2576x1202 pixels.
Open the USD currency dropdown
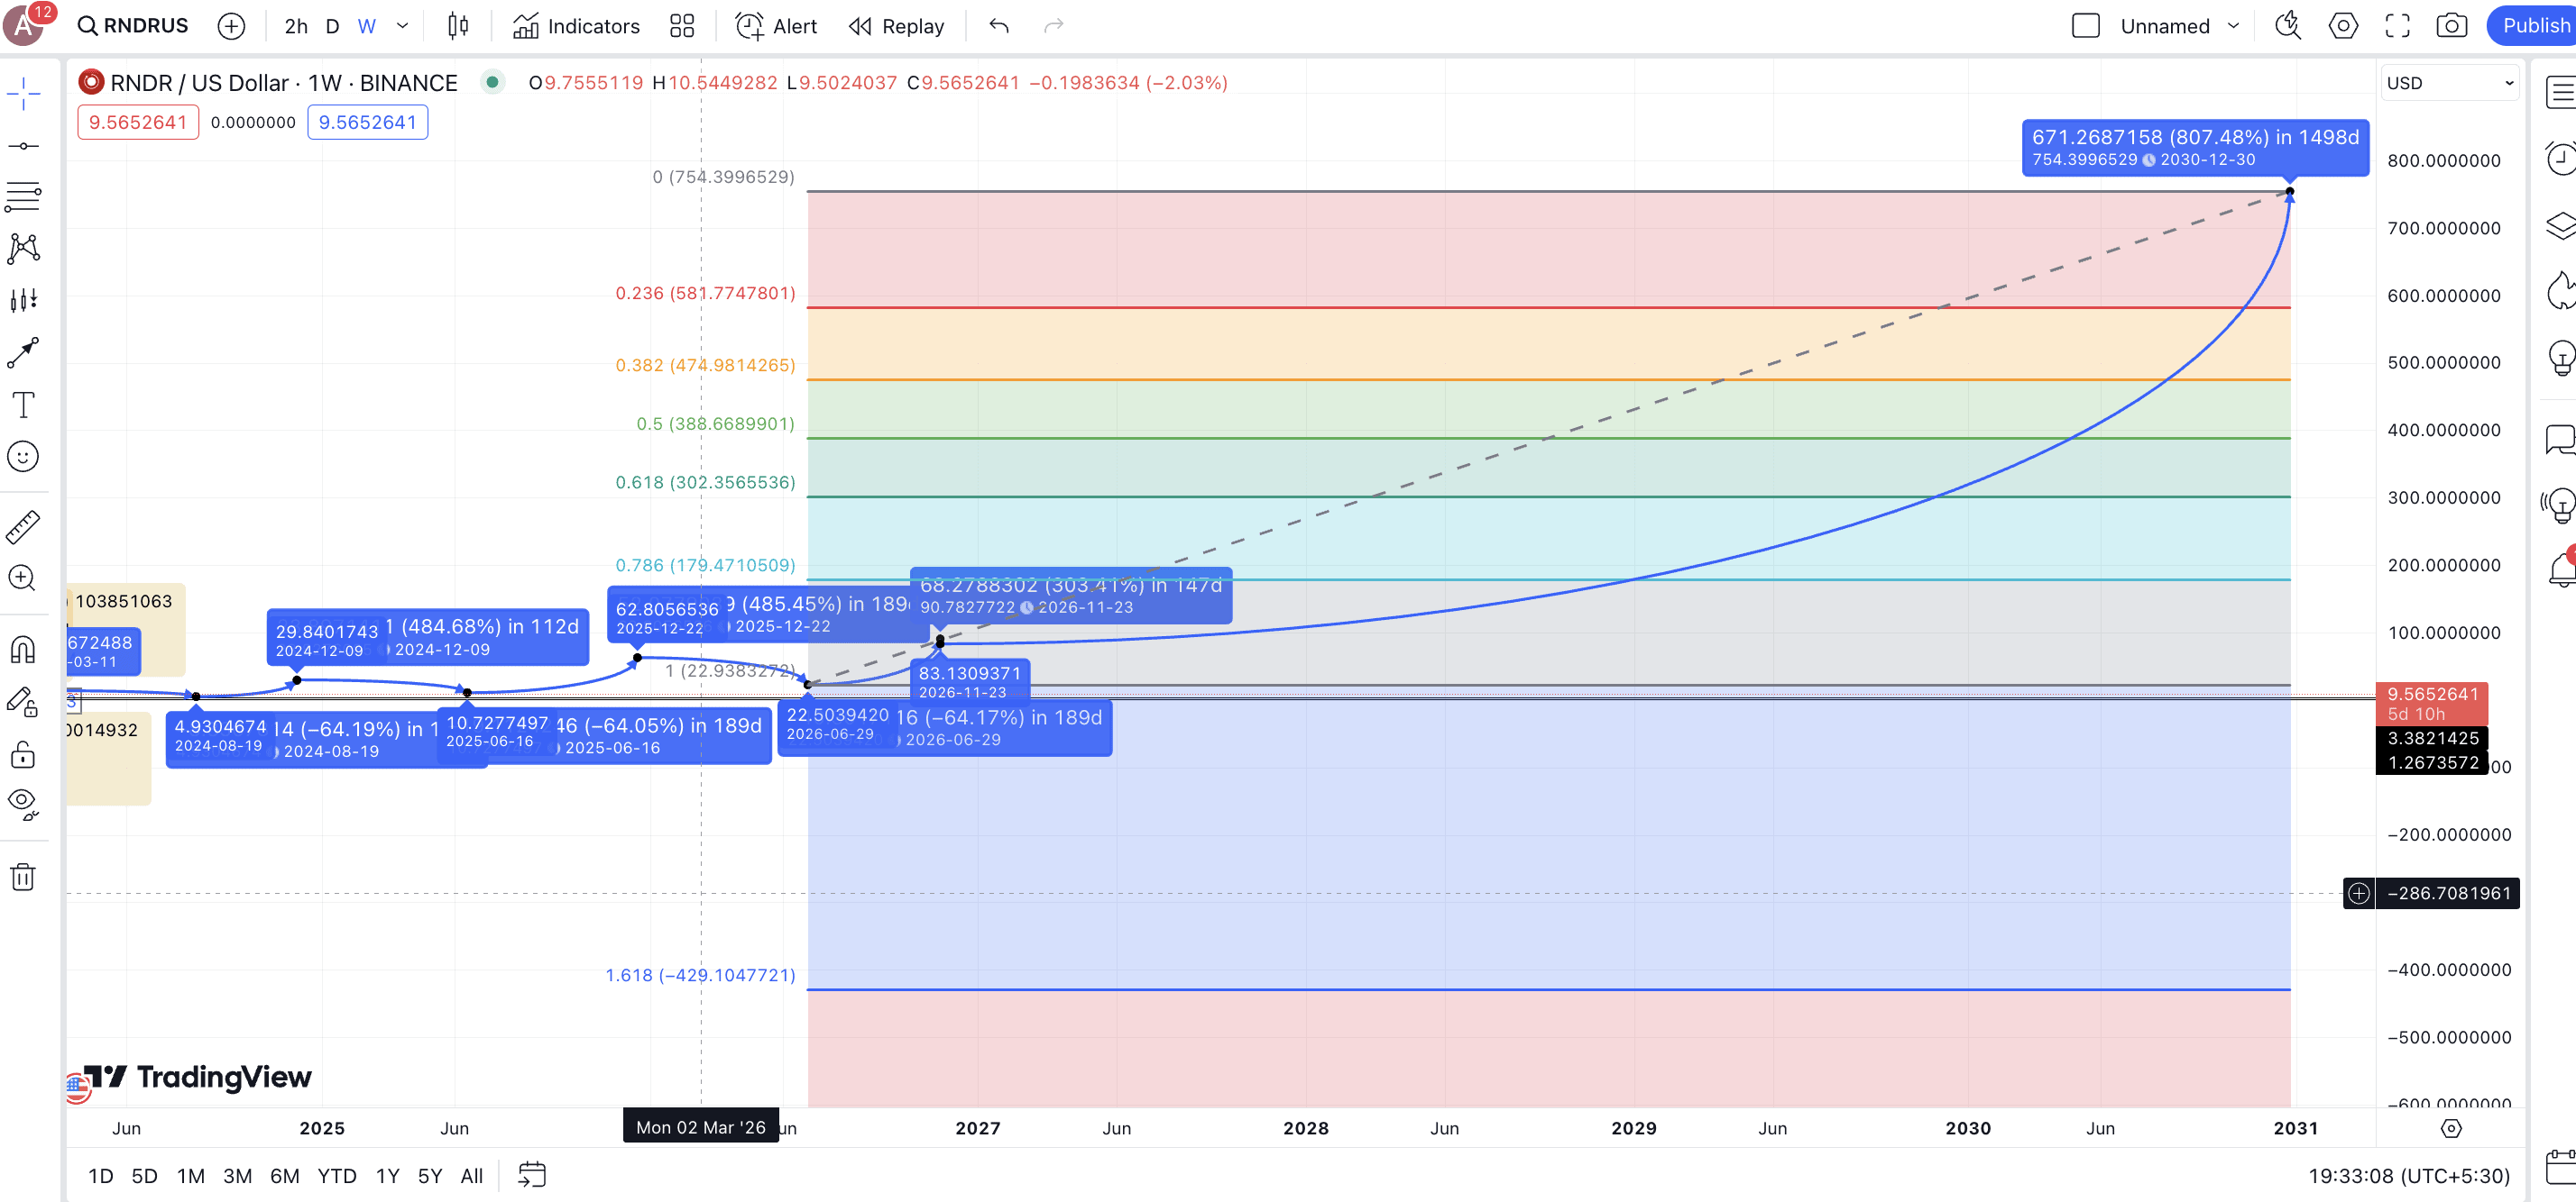click(x=2449, y=83)
